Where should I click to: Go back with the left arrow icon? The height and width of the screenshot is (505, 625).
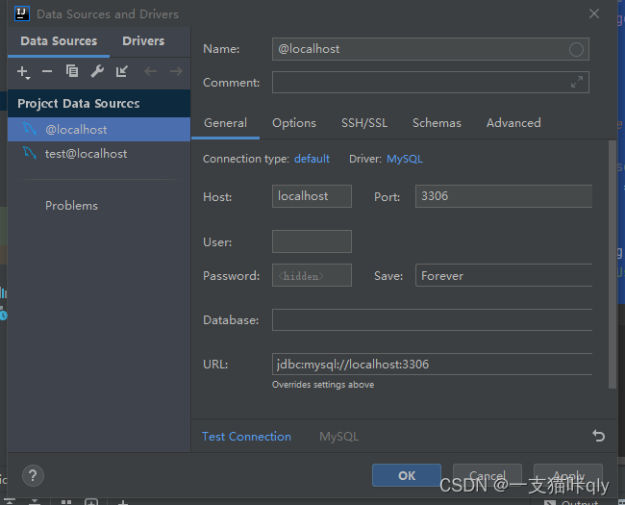click(x=150, y=71)
